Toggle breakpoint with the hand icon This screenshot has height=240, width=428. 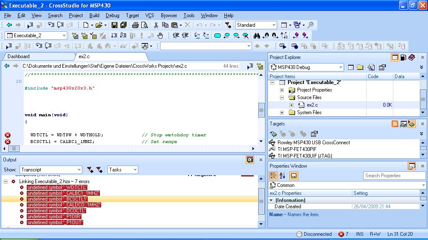[x=160, y=36]
